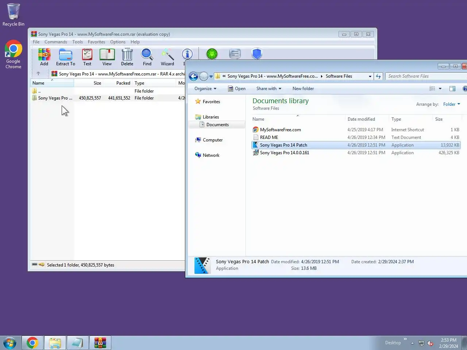Open the Options menu in WinRAR
The width and height of the screenshot is (467, 350).
point(118,42)
